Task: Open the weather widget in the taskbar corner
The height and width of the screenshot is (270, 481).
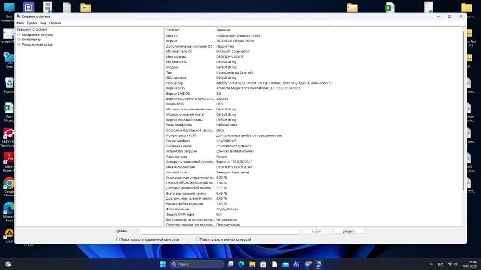Action: click(x=8, y=264)
